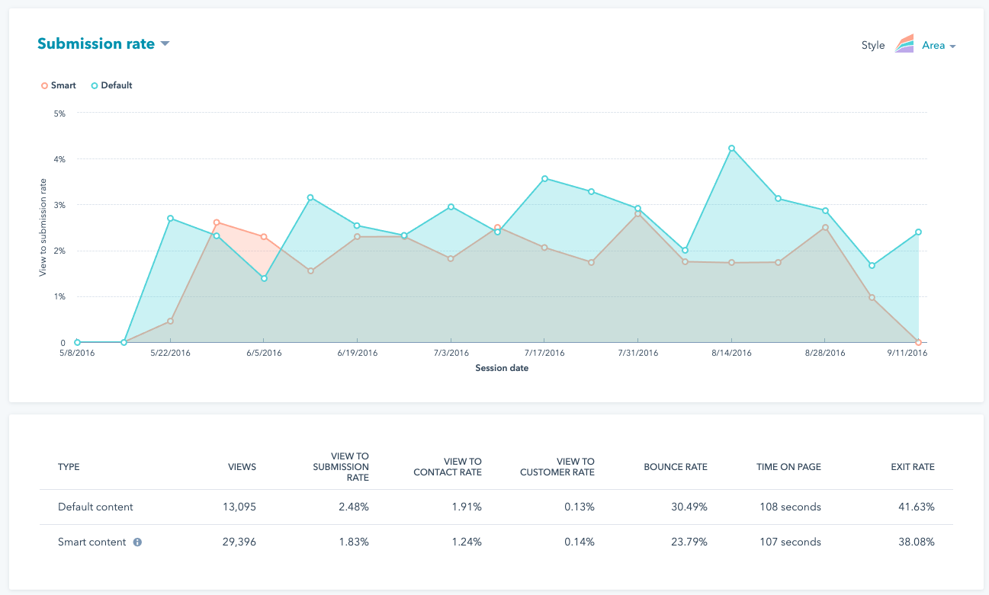
Task: Click the 2.48% submission rate value
Action: point(354,507)
